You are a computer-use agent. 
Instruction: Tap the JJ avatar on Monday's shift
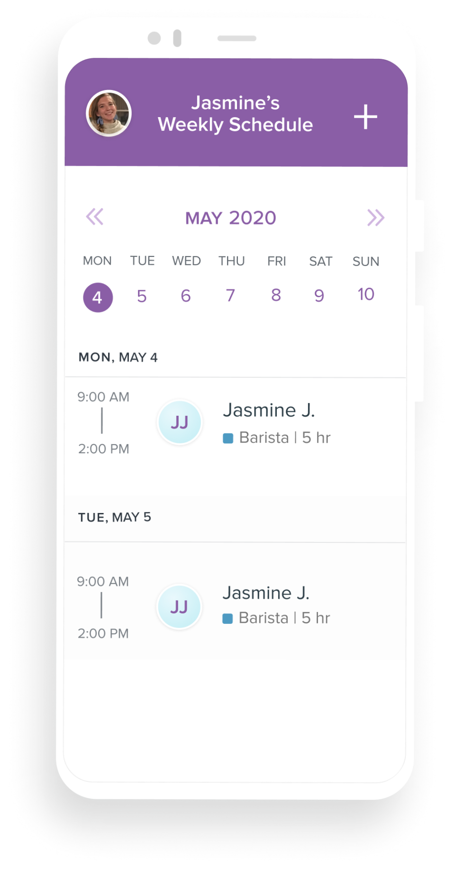pyautogui.click(x=180, y=422)
